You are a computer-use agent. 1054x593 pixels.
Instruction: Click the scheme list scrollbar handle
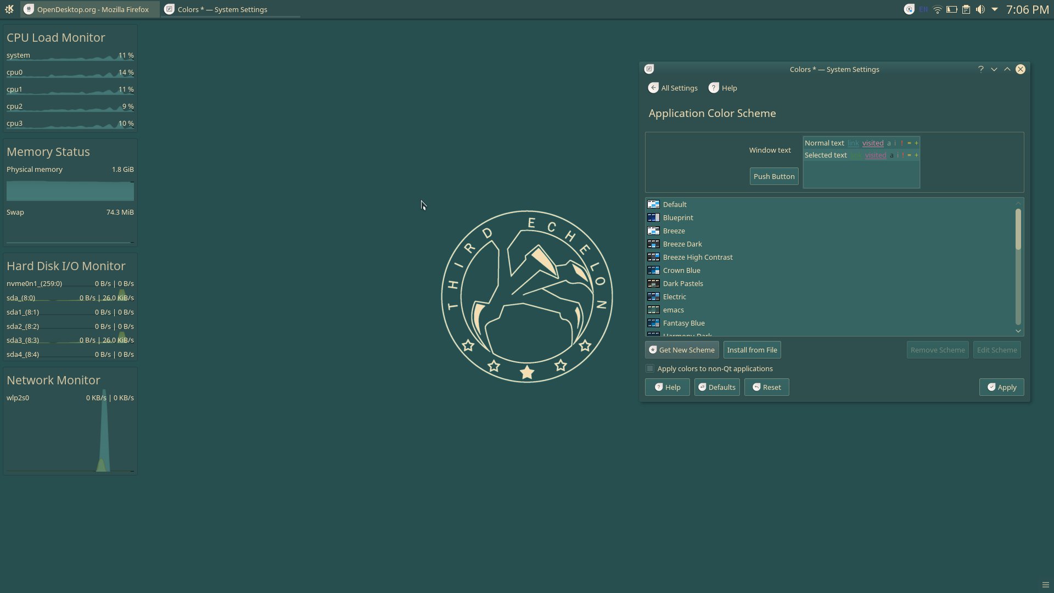1018,230
